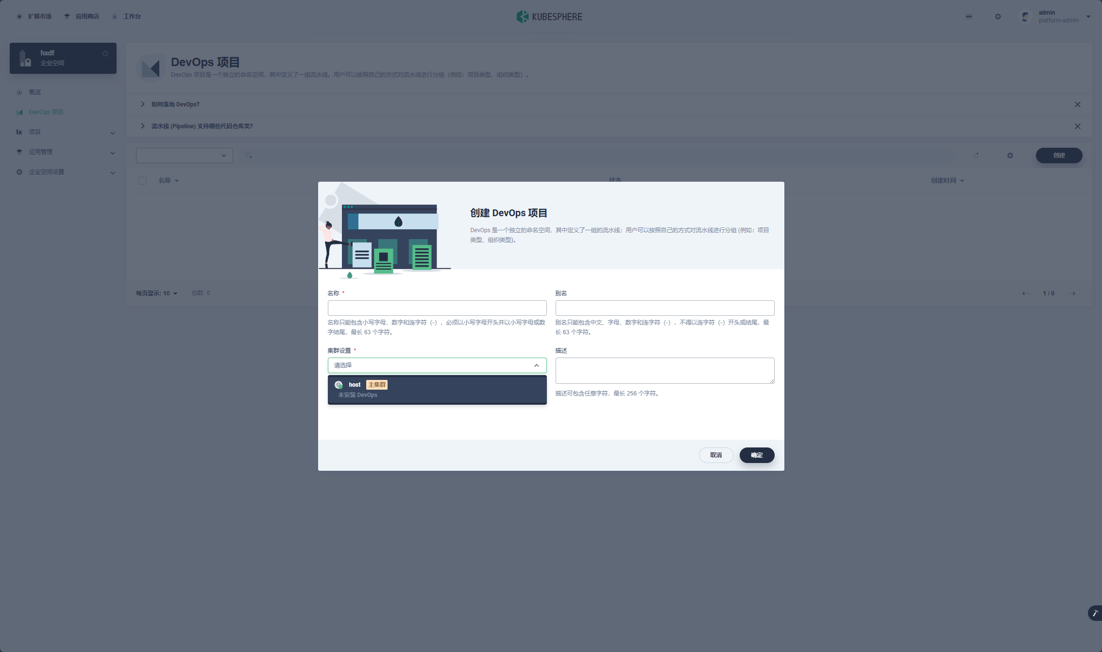Click 确定 to confirm creation
The width and height of the screenshot is (1102, 652).
point(757,455)
